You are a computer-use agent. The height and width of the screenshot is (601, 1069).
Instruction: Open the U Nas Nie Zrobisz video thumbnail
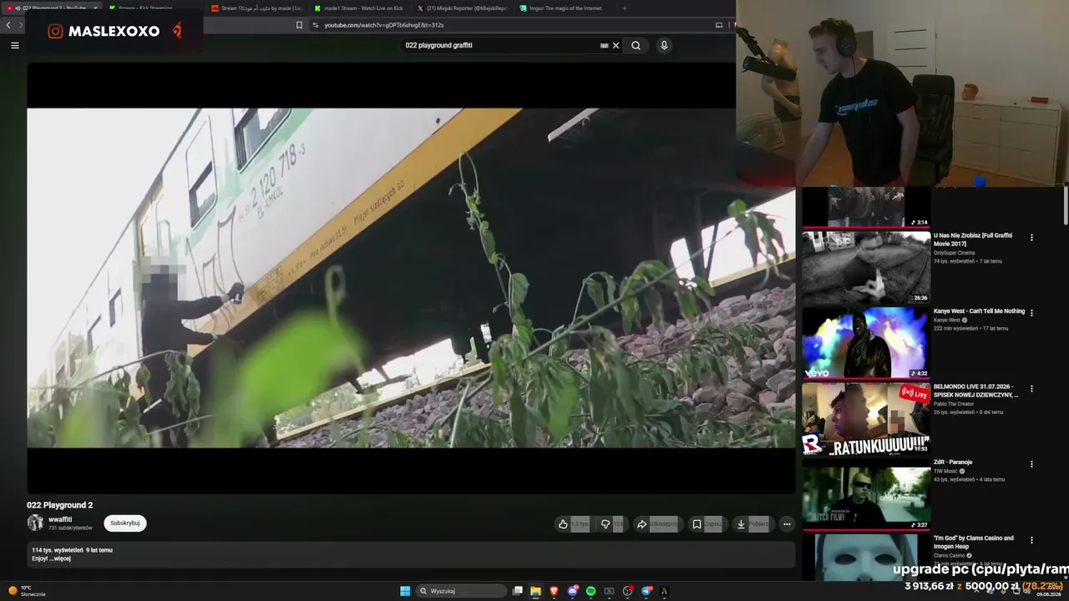pyautogui.click(x=866, y=267)
